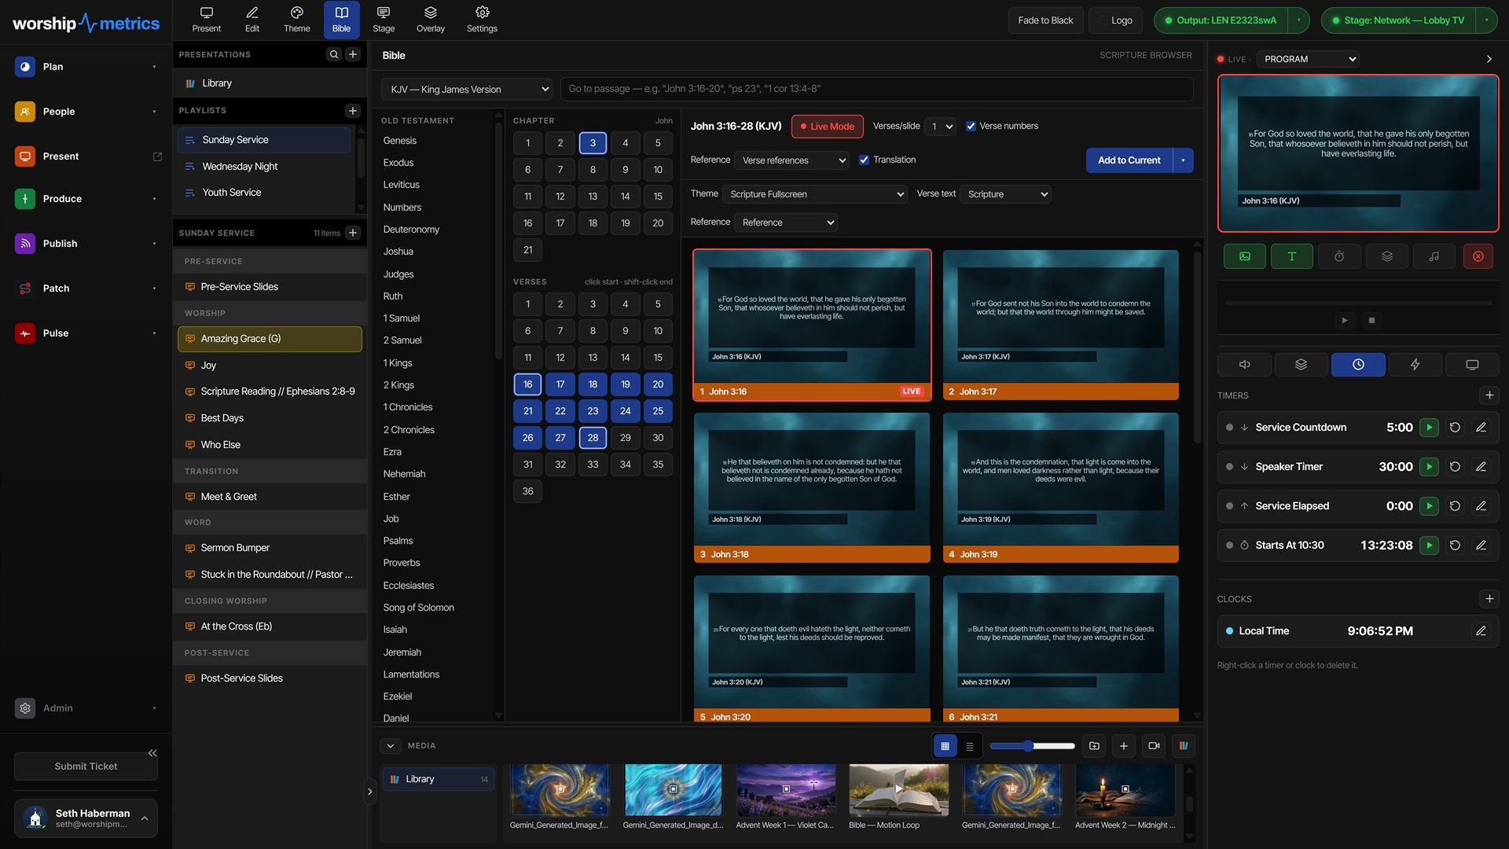Screen dimensions: 1509x849
Task: Open the audio music-note layer icon
Action: click(1434, 256)
